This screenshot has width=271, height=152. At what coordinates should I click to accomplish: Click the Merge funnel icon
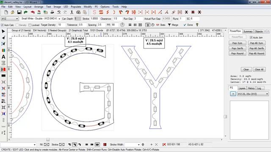point(173,25)
